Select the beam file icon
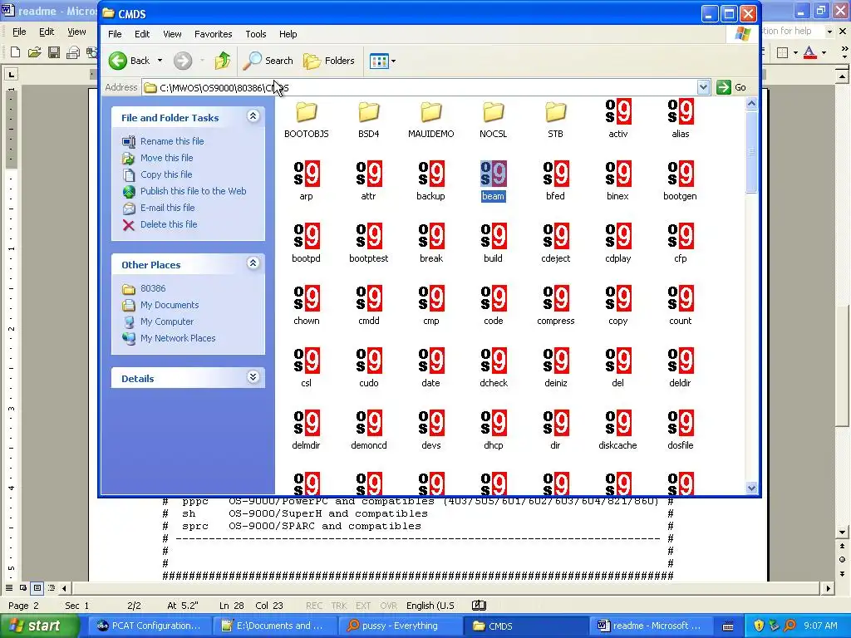851x638 pixels. [493, 174]
